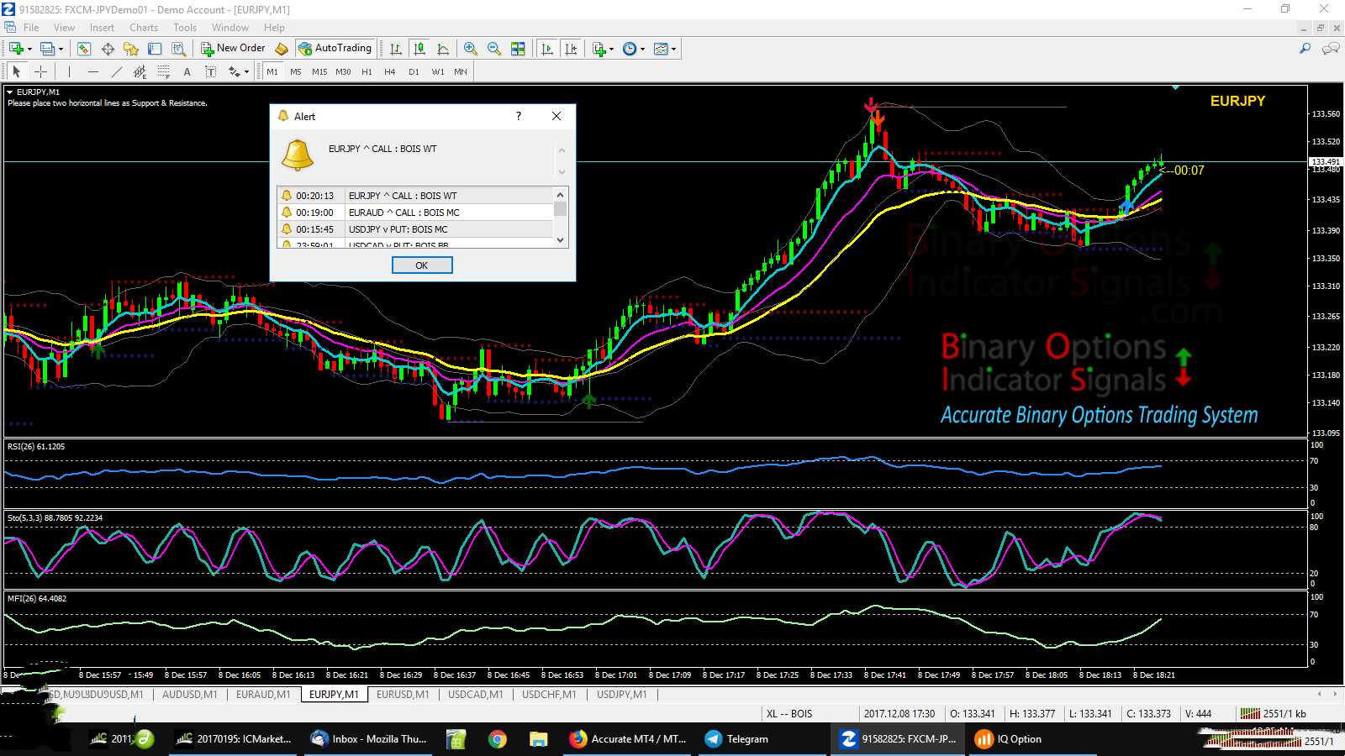Select the USDJPY PUT alert row
Screen dimensions: 1345x756
[415, 229]
